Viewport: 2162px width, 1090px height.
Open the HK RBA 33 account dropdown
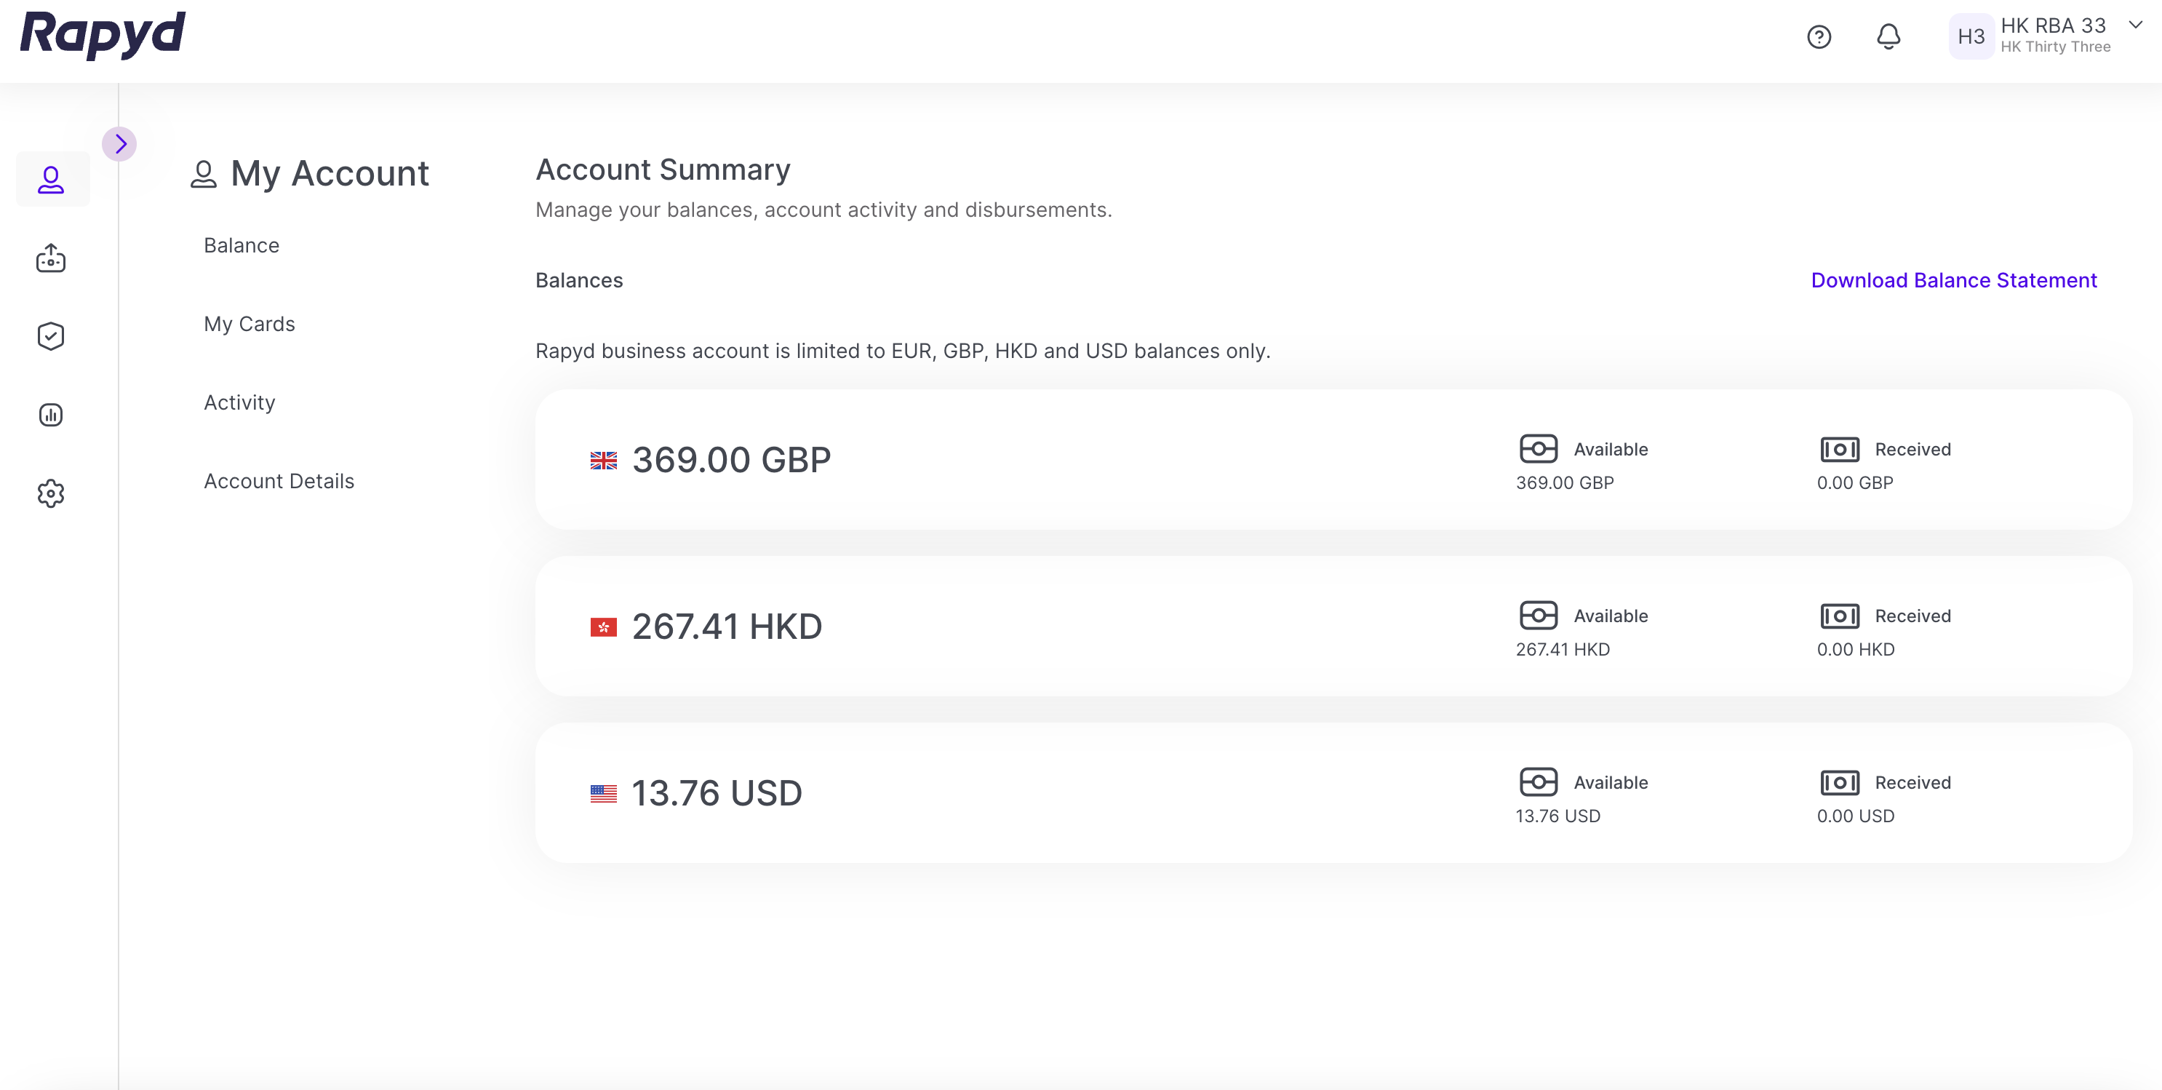click(x=2135, y=25)
